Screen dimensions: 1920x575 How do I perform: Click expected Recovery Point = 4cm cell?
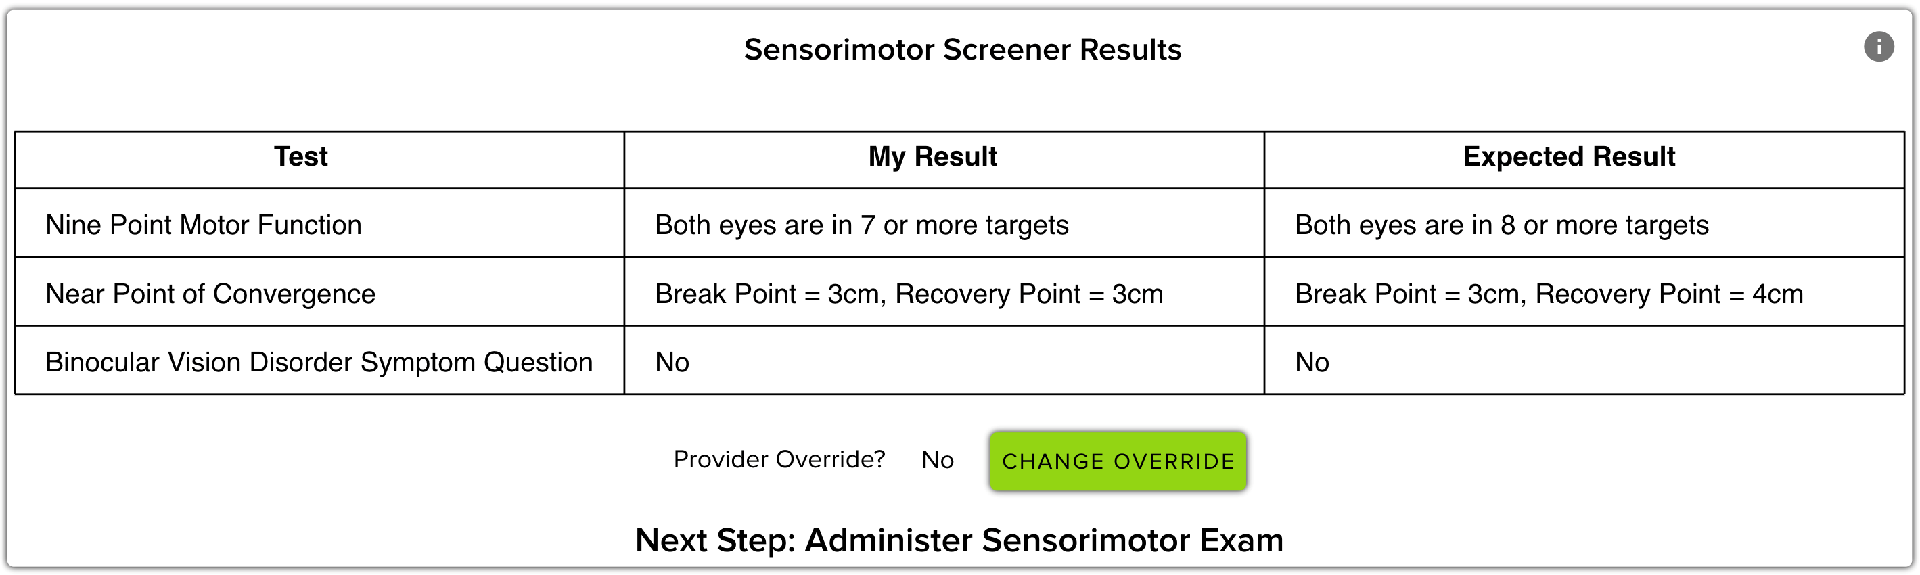click(1669, 294)
